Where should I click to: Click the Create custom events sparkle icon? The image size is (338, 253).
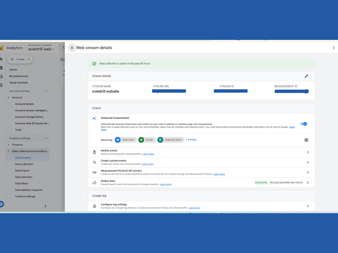tap(94, 162)
